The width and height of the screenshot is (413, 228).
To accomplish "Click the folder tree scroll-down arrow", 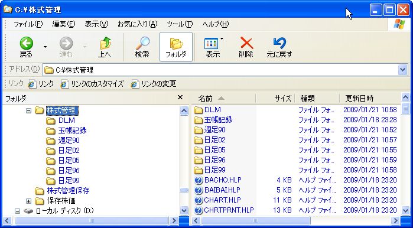I will pyautogui.click(x=184, y=211).
